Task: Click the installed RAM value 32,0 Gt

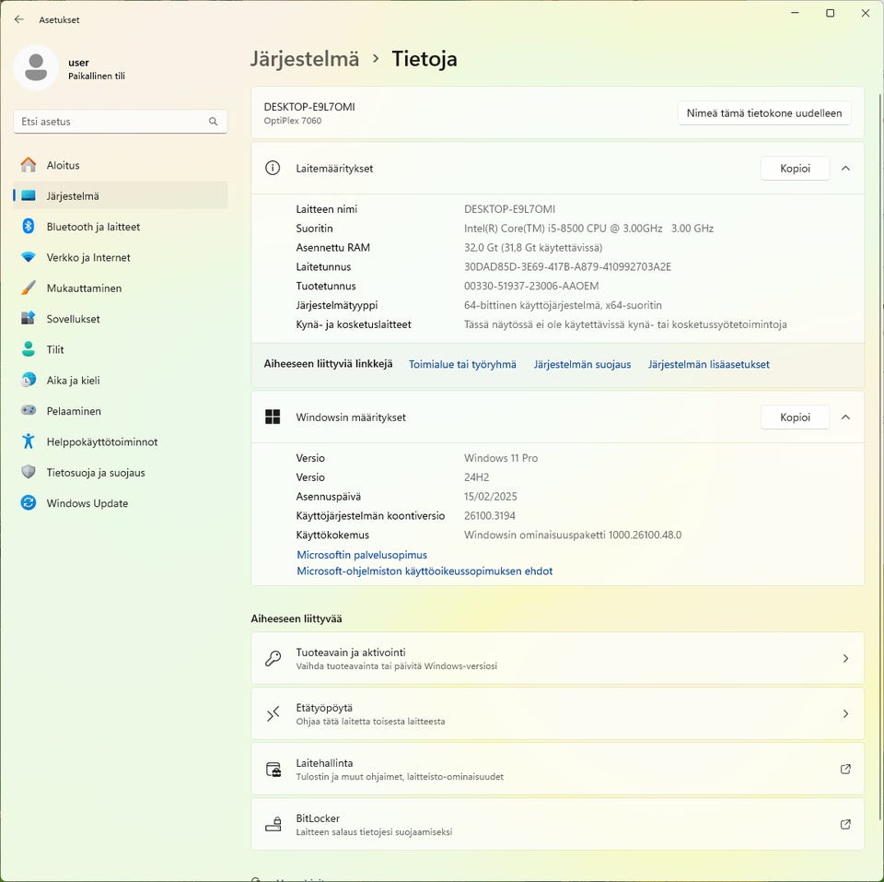Action: (x=533, y=247)
